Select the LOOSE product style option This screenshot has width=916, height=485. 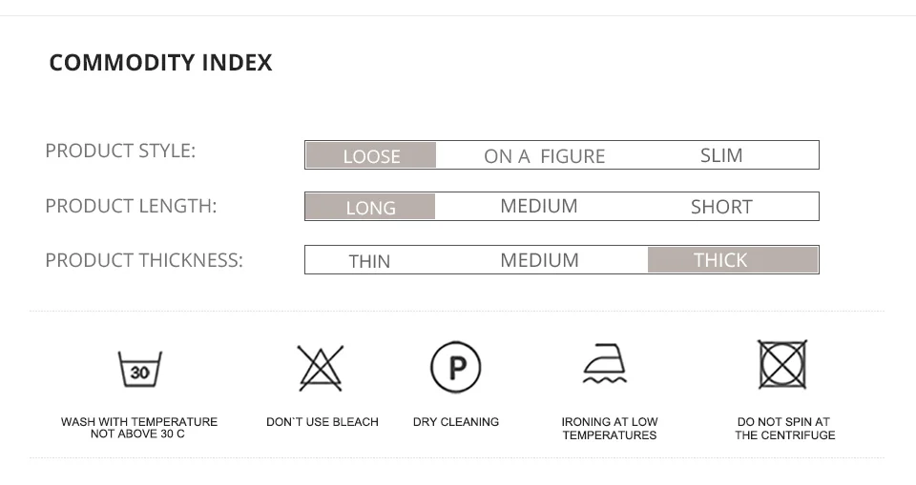click(371, 156)
